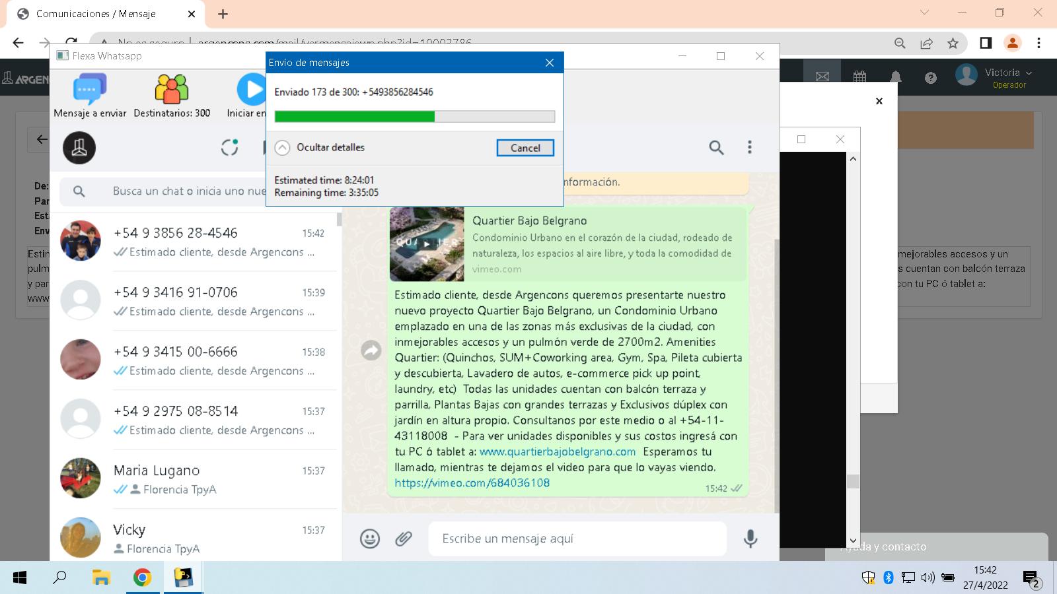Toggle Chrome side panel icon

coord(985,43)
